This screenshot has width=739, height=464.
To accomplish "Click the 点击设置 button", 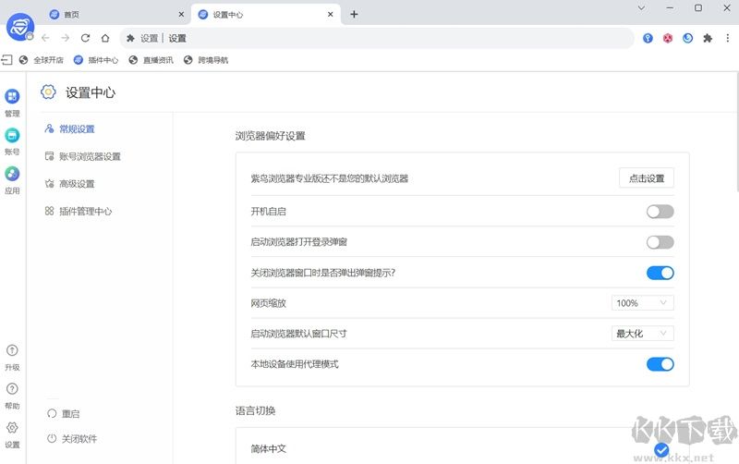I will click(646, 178).
